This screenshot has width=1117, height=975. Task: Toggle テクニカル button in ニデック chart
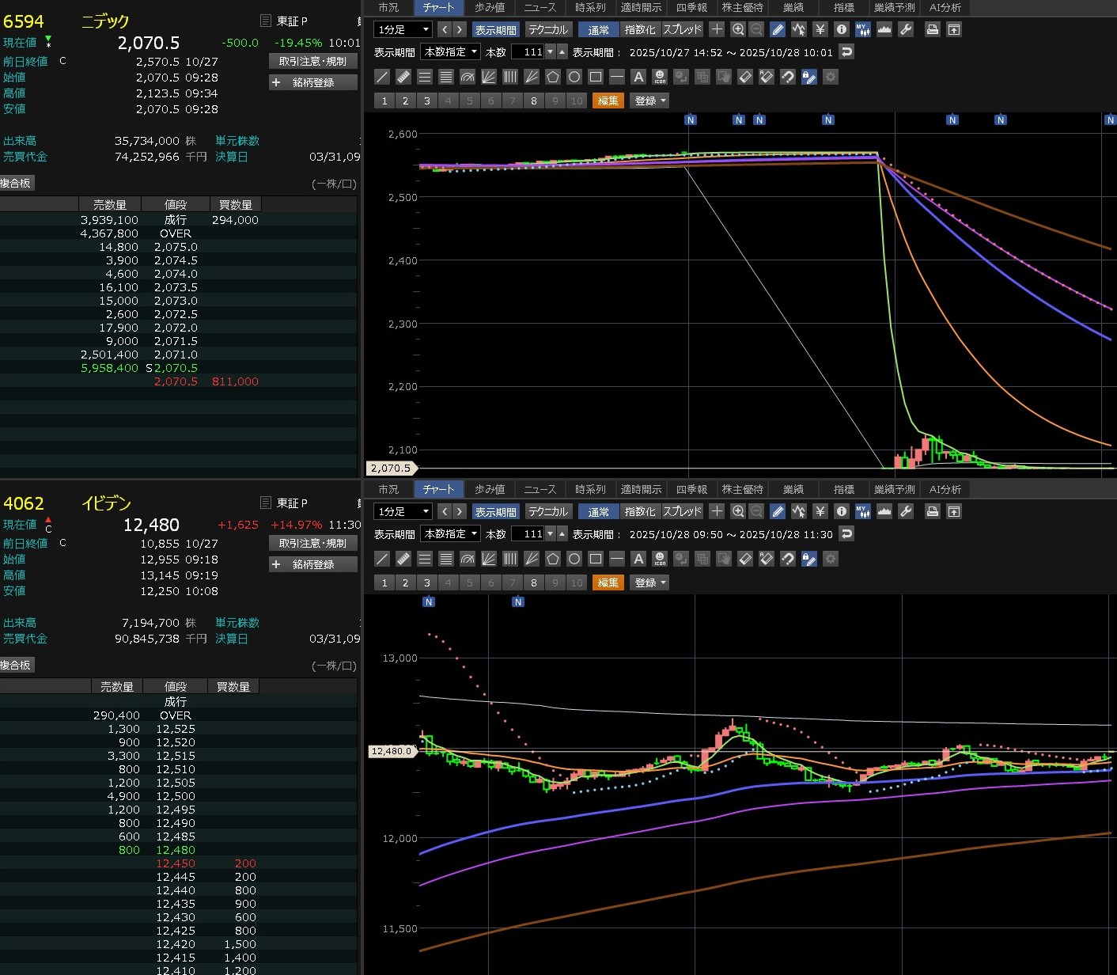pos(547,29)
